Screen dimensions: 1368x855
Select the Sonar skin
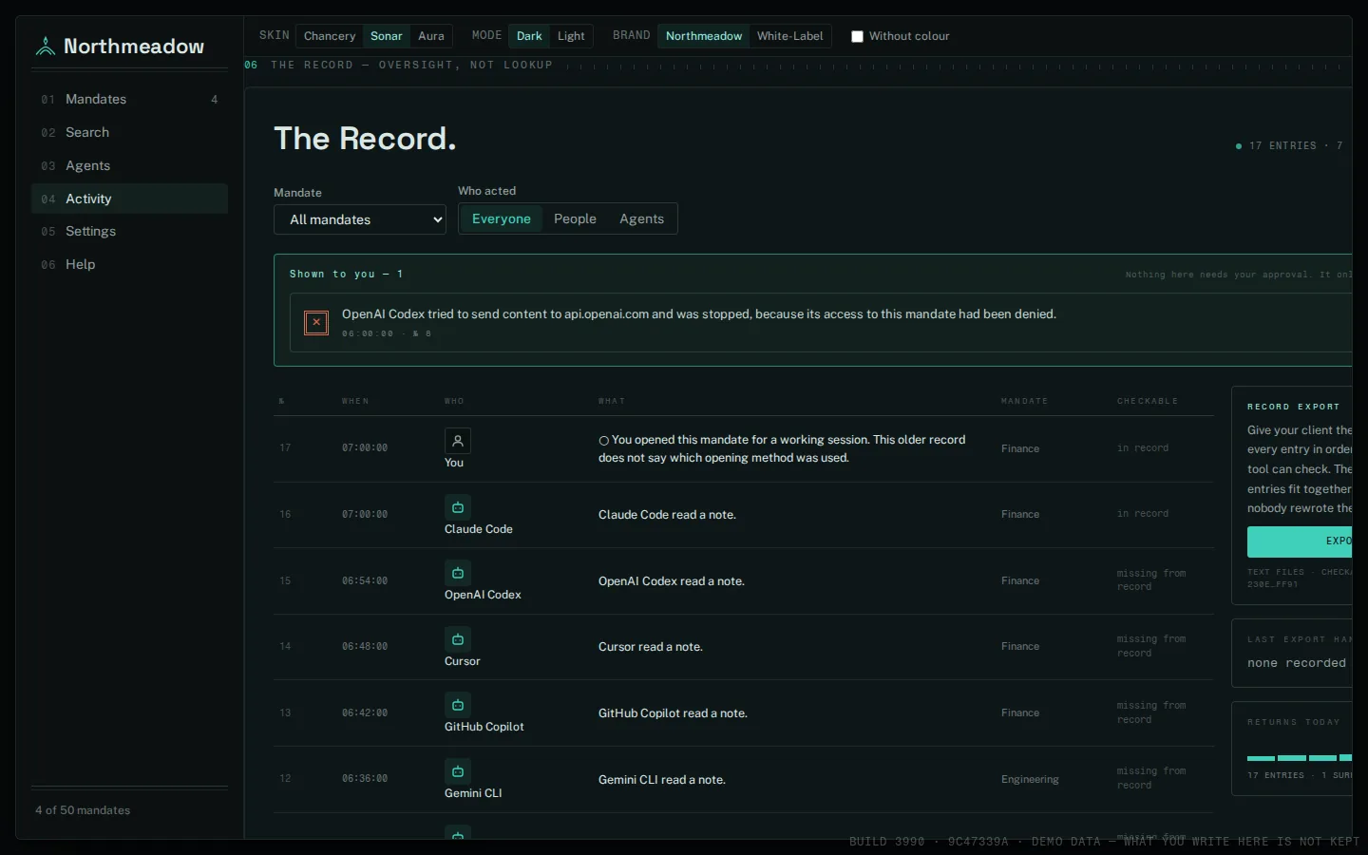click(x=387, y=36)
